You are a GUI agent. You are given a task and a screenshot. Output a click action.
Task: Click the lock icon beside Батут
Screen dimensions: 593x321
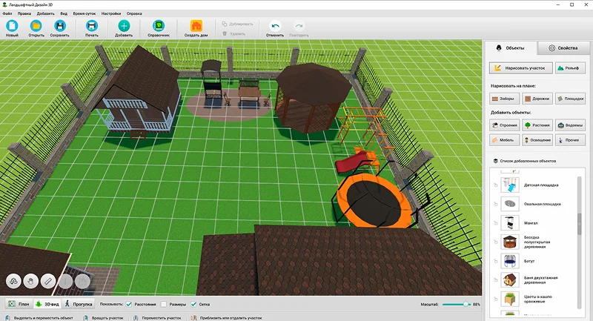(x=495, y=261)
